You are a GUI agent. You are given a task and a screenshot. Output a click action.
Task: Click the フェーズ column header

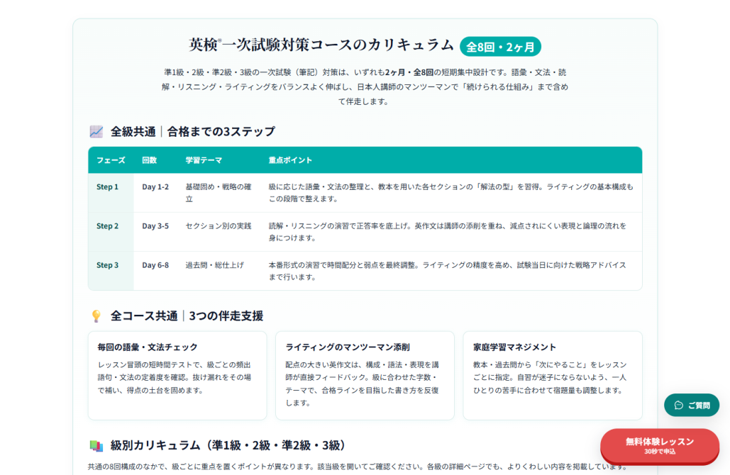point(111,160)
